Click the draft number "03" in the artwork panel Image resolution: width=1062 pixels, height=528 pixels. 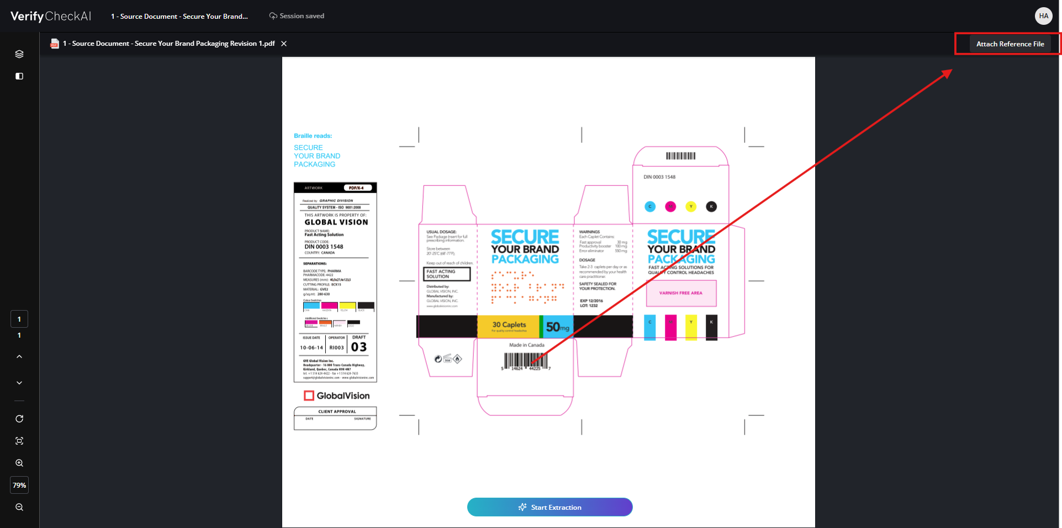359,347
